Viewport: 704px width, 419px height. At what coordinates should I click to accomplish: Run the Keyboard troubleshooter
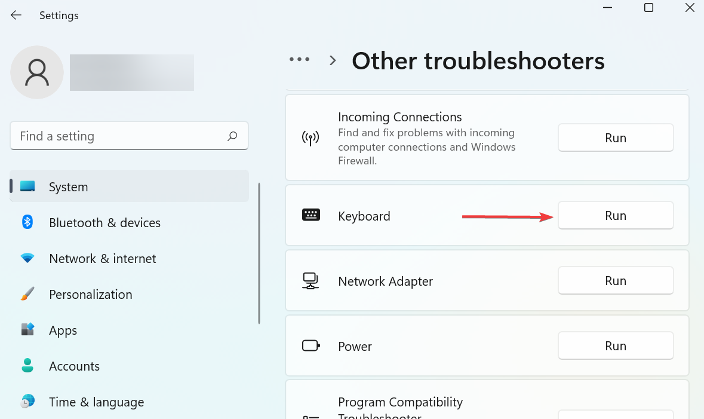tap(616, 216)
